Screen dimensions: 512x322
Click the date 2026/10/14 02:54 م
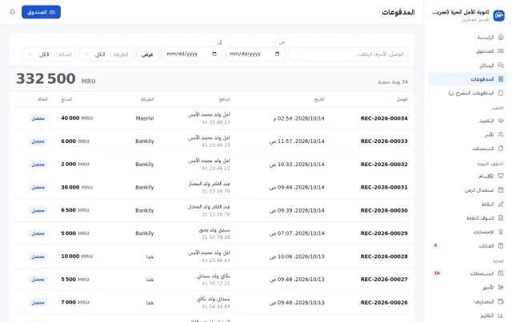tap(298, 118)
